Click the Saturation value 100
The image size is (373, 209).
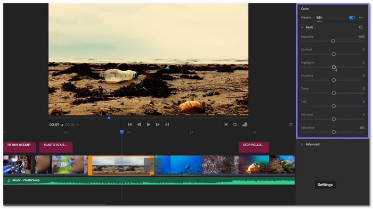pyautogui.click(x=362, y=128)
